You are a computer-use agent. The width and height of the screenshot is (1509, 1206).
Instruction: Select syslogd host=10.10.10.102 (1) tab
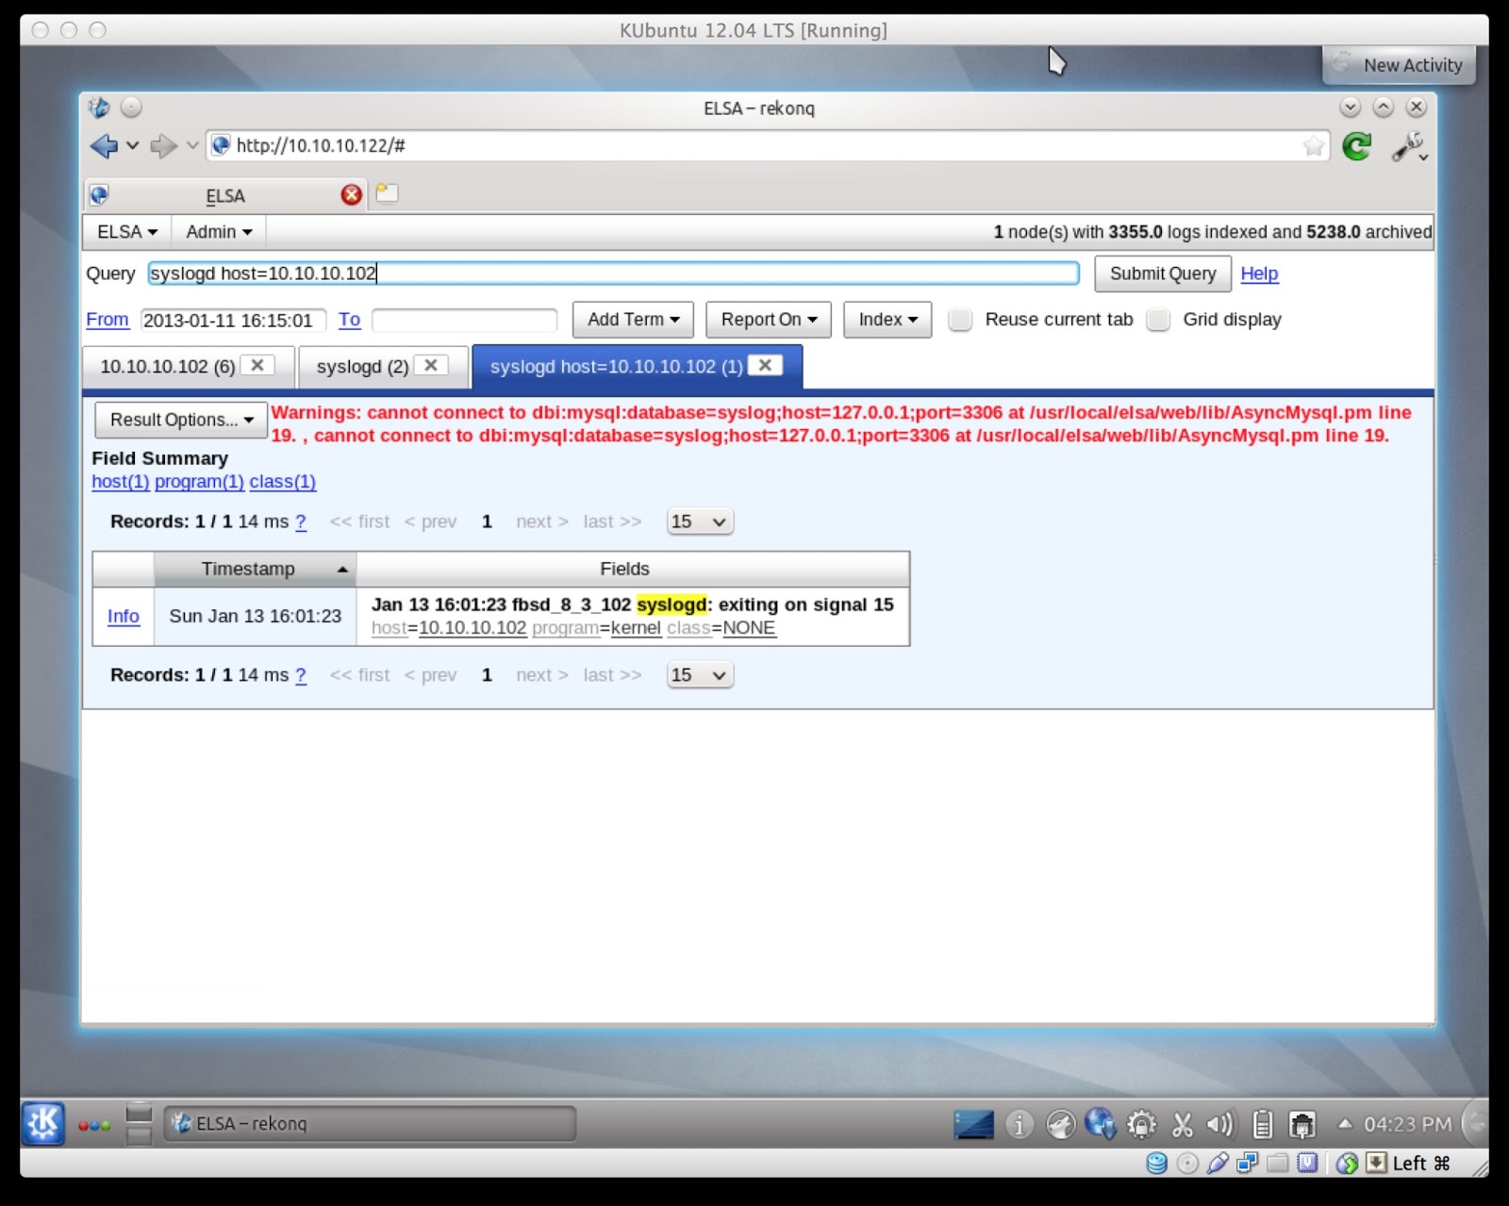tap(616, 367)
